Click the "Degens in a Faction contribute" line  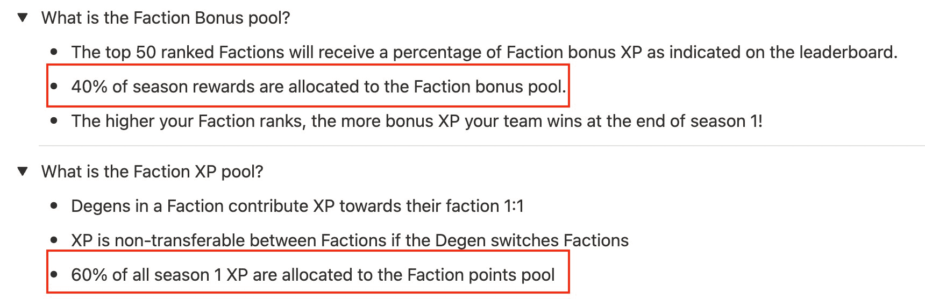(297, 206)
